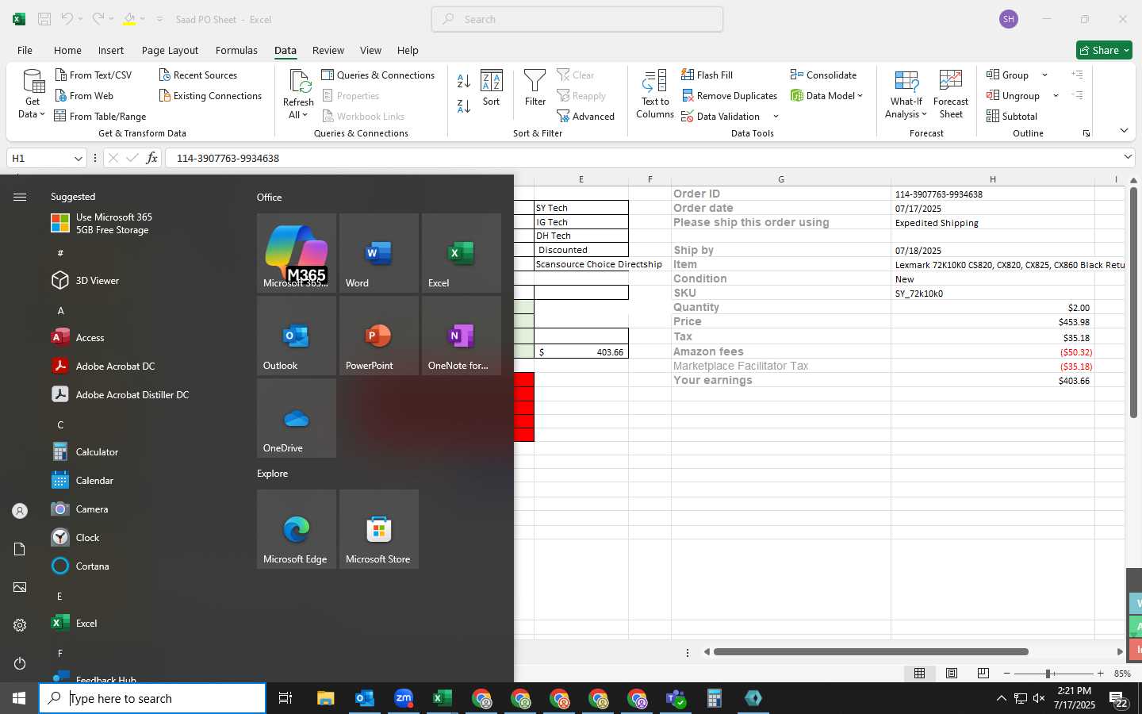This screenshot has width=1142, height=714.
Task: Switch to Page Break Preview view
Action: pyautogui.click(x=983, y=673)
